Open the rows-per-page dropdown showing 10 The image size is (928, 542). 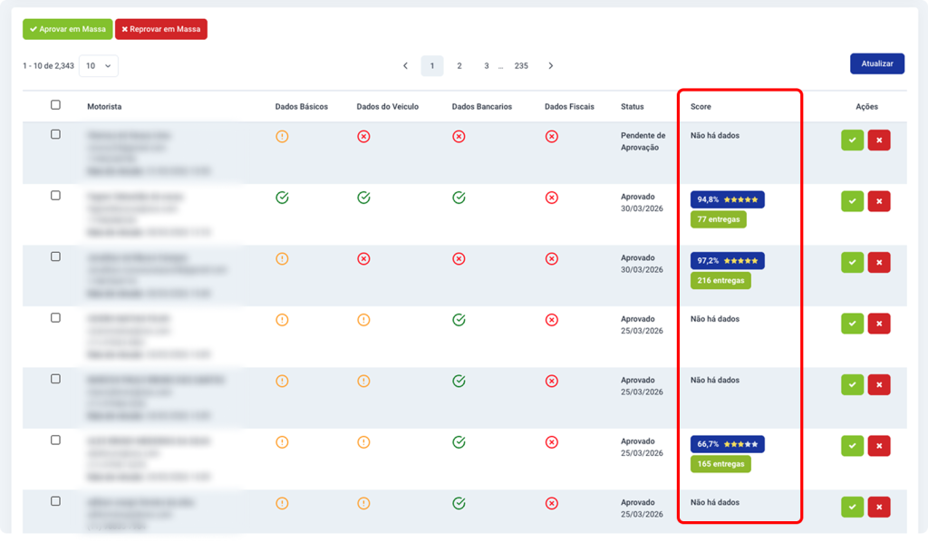[99, 66]
